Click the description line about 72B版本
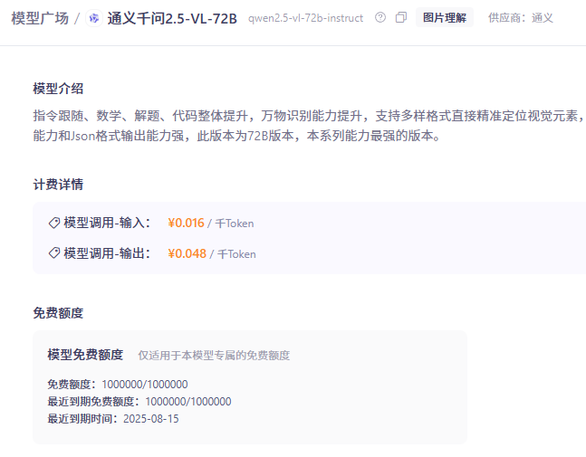This screenshot has height=457, width=586. (237, 136)
